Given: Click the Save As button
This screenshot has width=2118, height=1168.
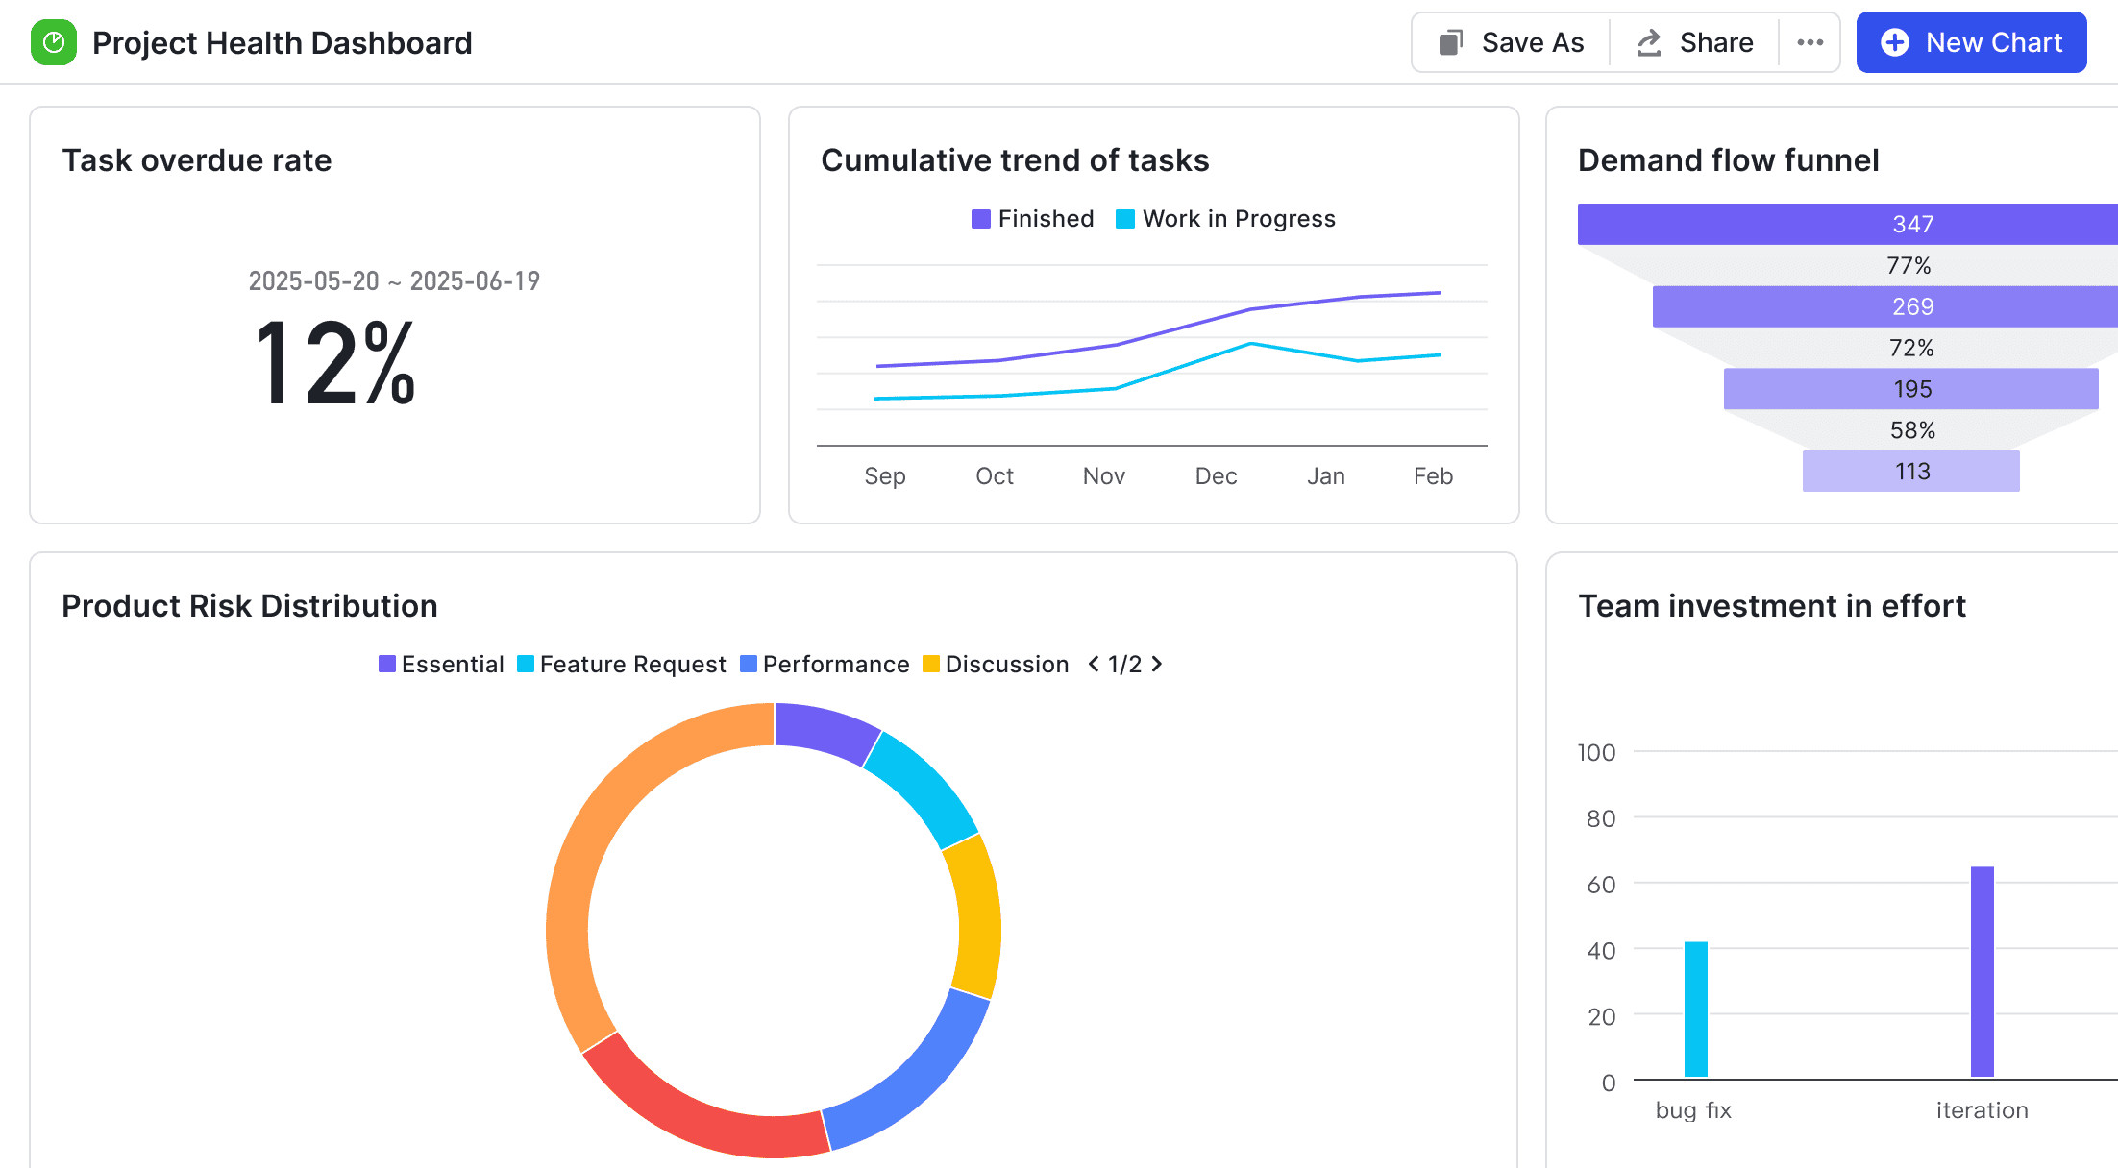Looking at the screenshot, I should pyautogui.click(x=1511, y=42).
